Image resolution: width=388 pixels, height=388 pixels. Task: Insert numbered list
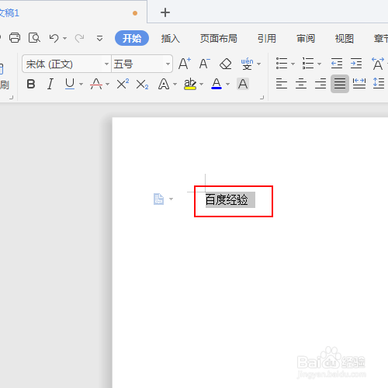308,64
